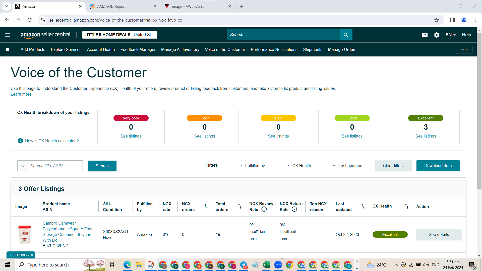Expand the Fulfilled by filter dropdown
The height and width of the screenshot is (271, 482).
click(252, 166)
